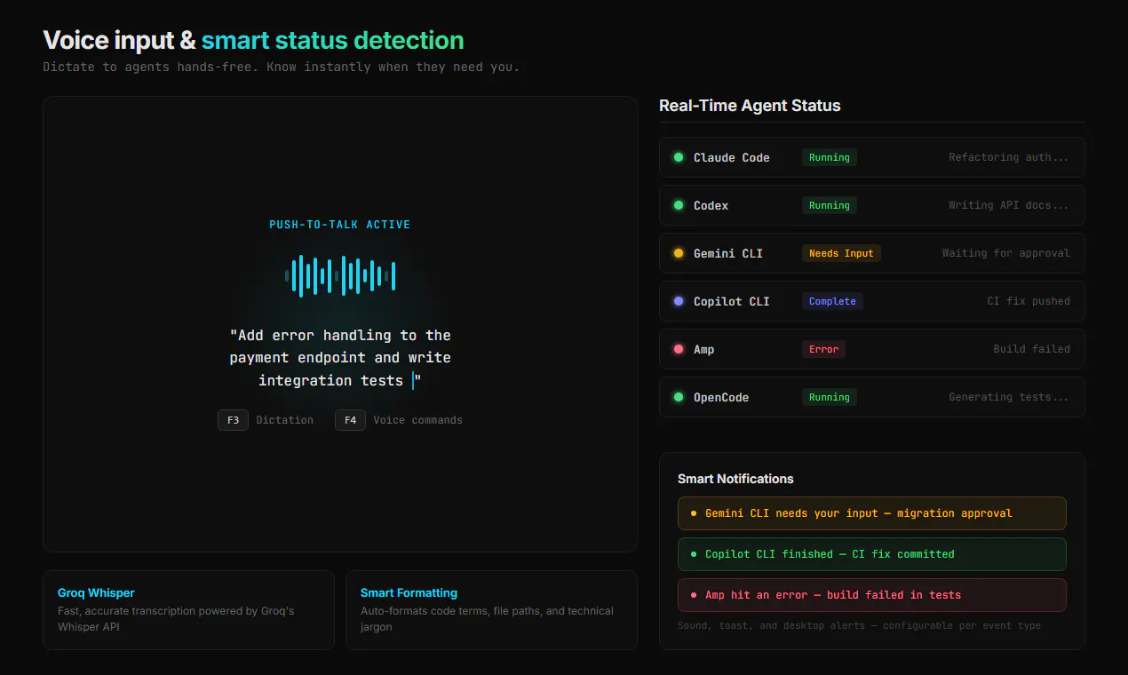Click the 'Writing API docs...' status text

point(1009,205)
